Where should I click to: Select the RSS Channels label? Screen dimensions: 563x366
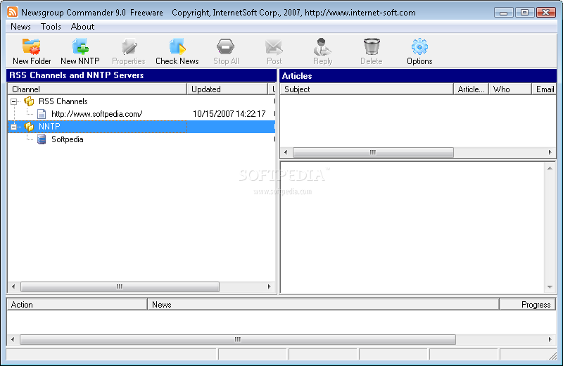pyautogui.click(x=63, y=101)
